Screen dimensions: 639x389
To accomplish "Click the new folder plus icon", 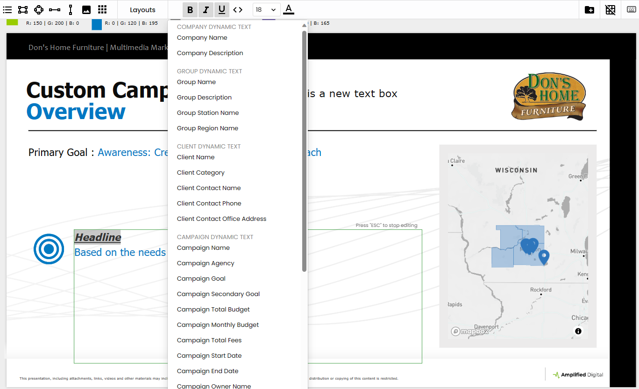I will tap(589, 10).
